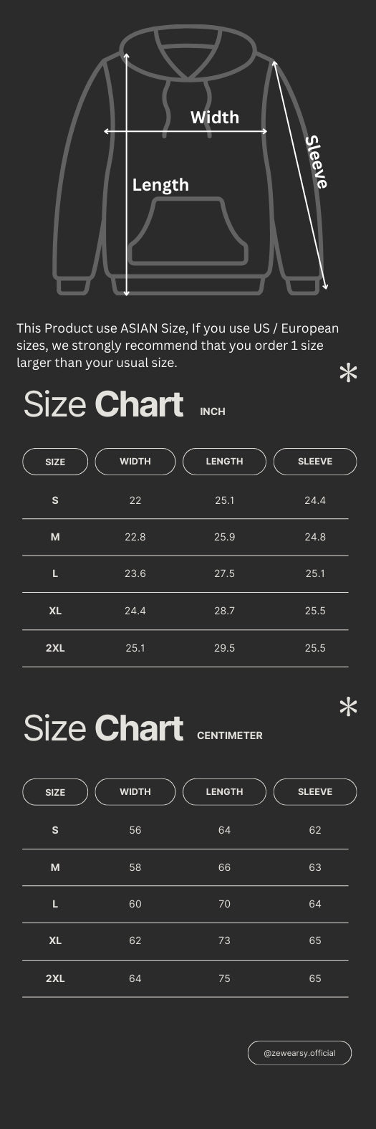Screen dimensions: 376x1129
Task: Click the XL row in the inch chart
Action: tap(185, 611)
